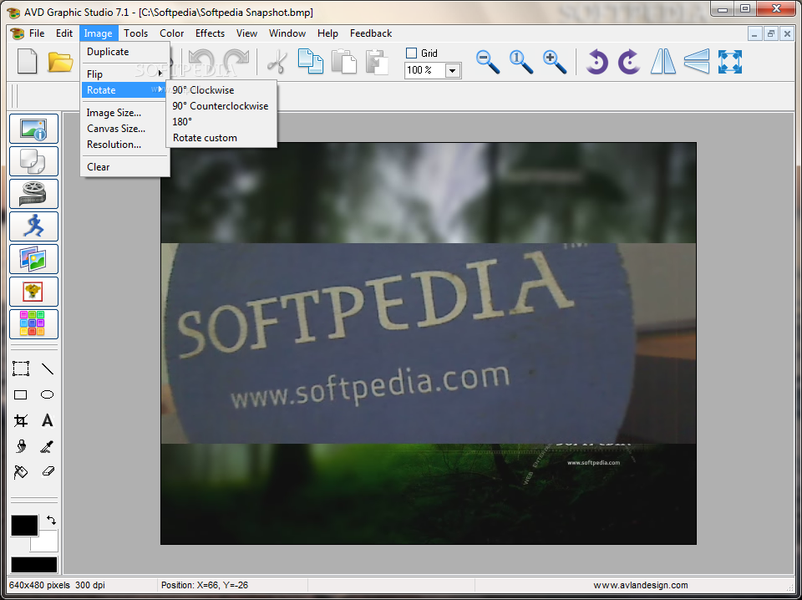This screenshot has height=600, width=802.
Task: Click the running man animation icon
Action: (33, 226)
